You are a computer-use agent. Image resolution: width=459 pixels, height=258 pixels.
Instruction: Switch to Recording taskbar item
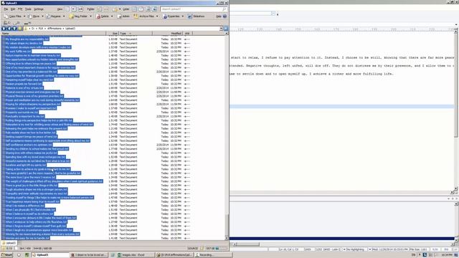tap(213, 255)
